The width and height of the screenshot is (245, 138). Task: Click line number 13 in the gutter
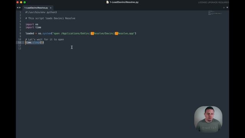[x=20, y=49]
